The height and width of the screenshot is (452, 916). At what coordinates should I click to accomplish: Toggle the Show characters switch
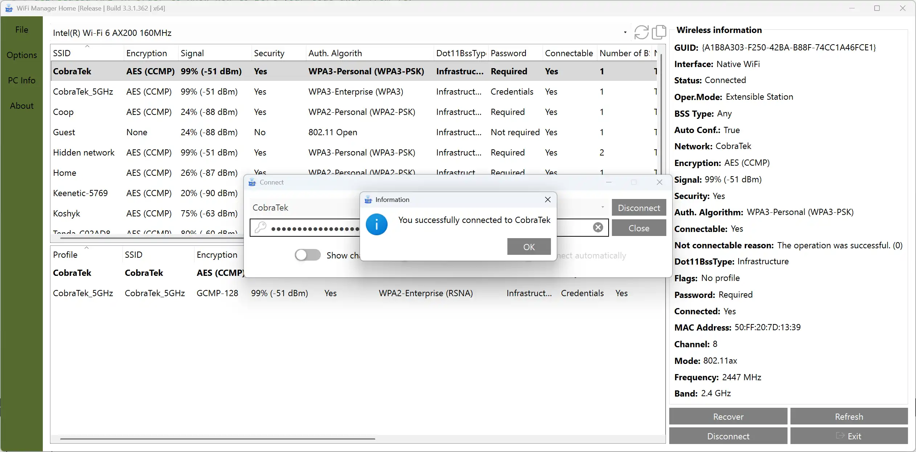click(307, 255)
